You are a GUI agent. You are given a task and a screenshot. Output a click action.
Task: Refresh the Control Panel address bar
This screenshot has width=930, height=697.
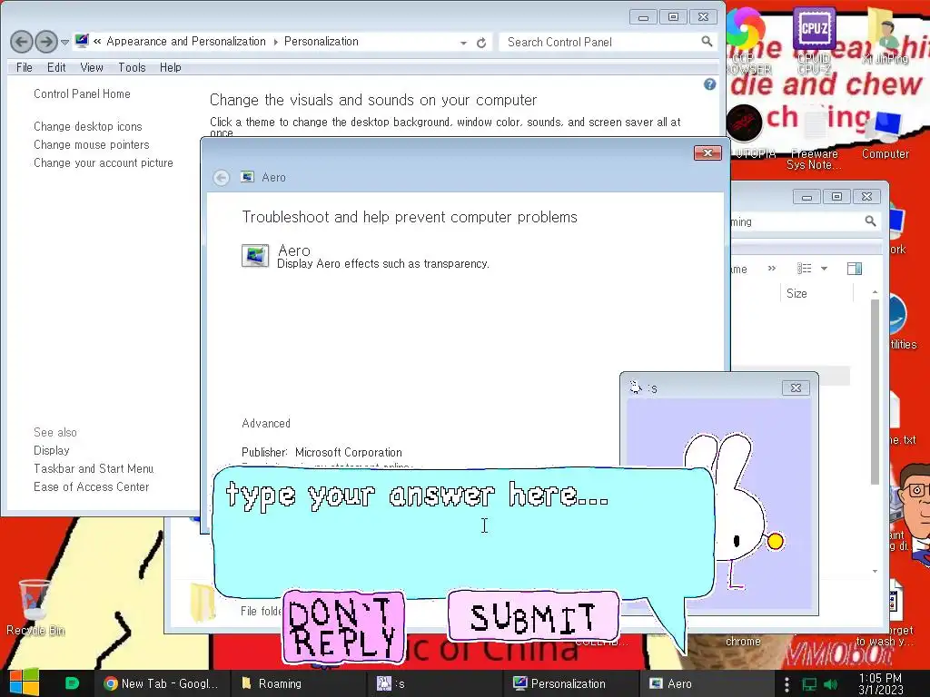(x=481, y=43)
